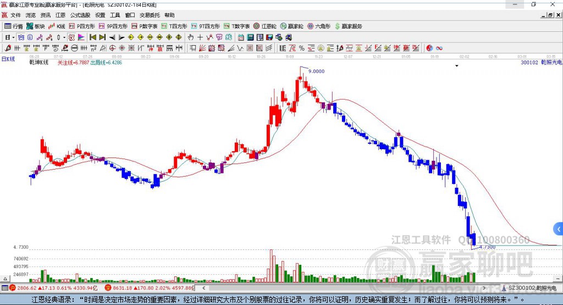Click the 乾坤K线 indicator label

tap(39, 63)
